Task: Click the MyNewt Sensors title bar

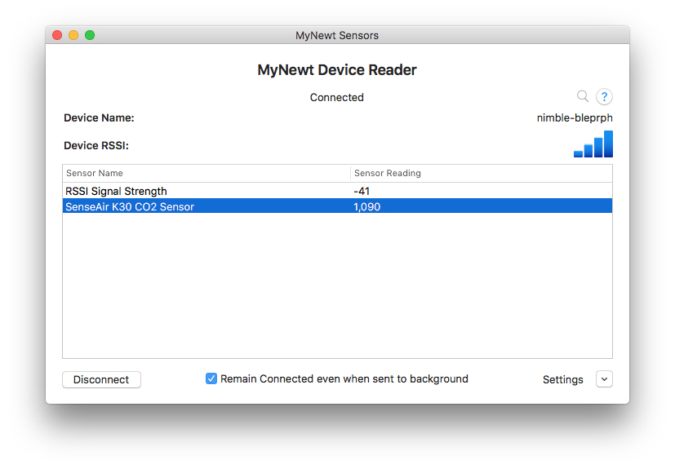Action: [x=336, y=35]
